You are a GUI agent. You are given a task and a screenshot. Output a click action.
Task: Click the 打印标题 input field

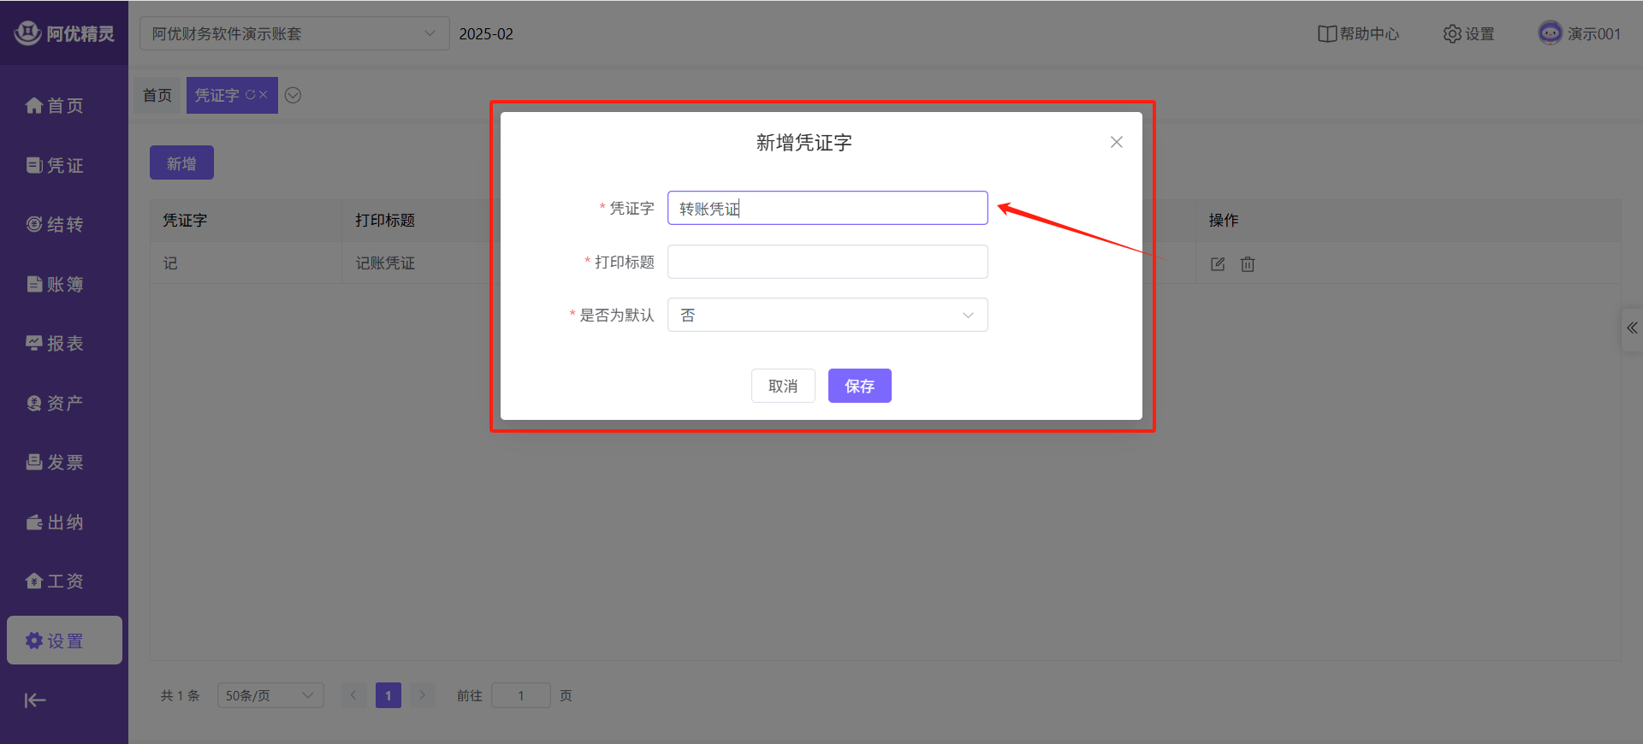pos(827,262)
